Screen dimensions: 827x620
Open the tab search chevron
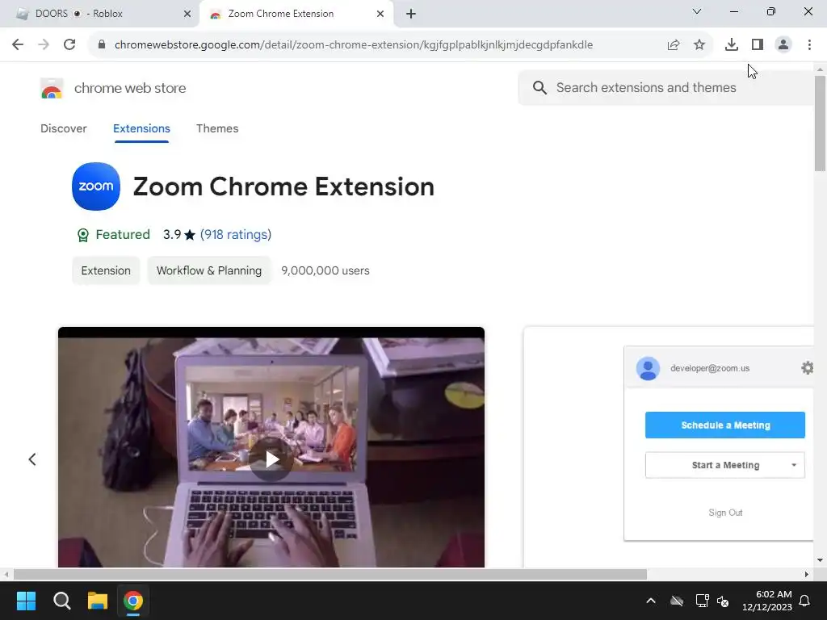[697, 11]
